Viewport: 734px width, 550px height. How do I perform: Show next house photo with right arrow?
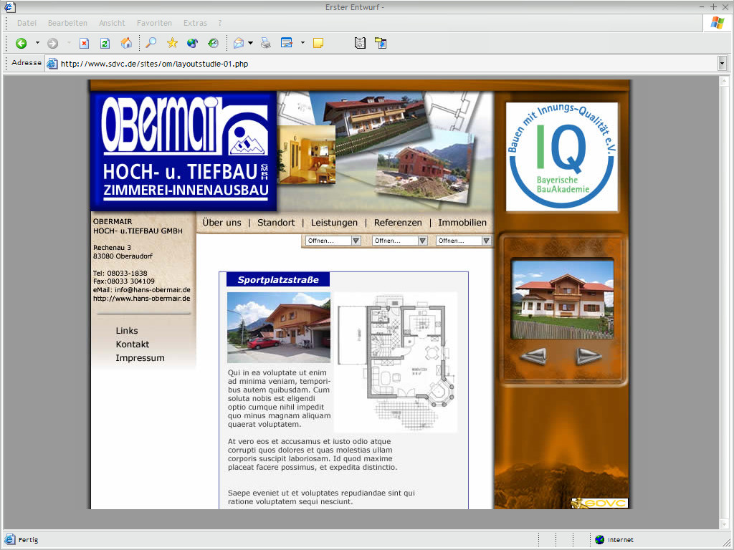[588, 356]
